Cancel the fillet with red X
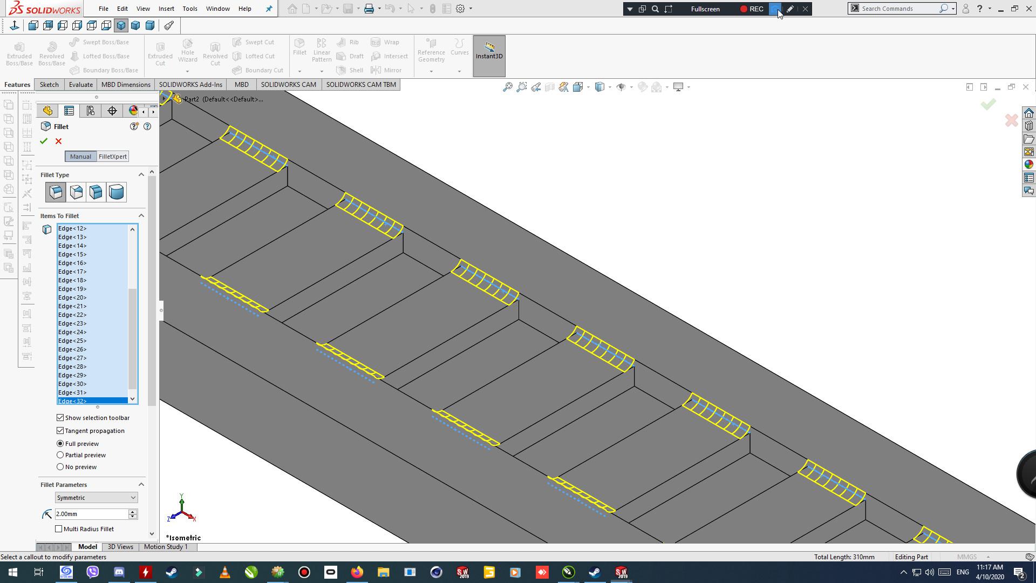1036x583 pixels. (58, 141)
